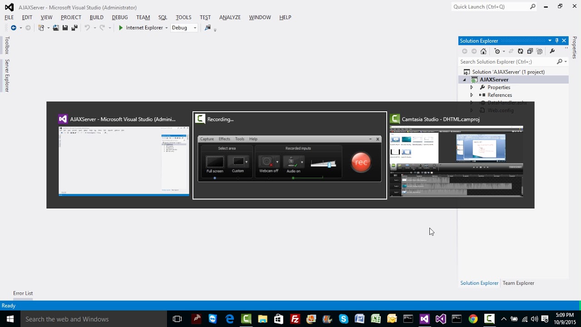Toggle the auto-hide pin on Solution Explorer
The width and height of the screenshot is (581, 327).
557,41
